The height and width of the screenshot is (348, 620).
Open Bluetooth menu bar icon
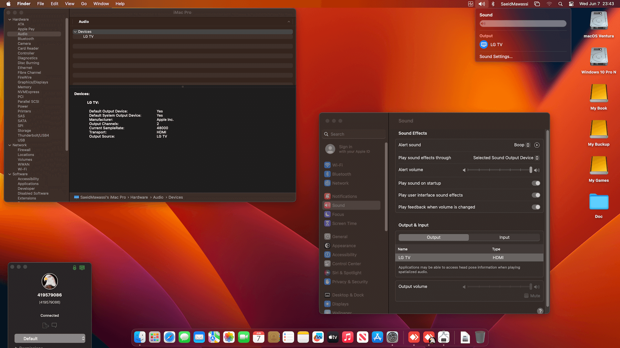(x=493, y=4)
